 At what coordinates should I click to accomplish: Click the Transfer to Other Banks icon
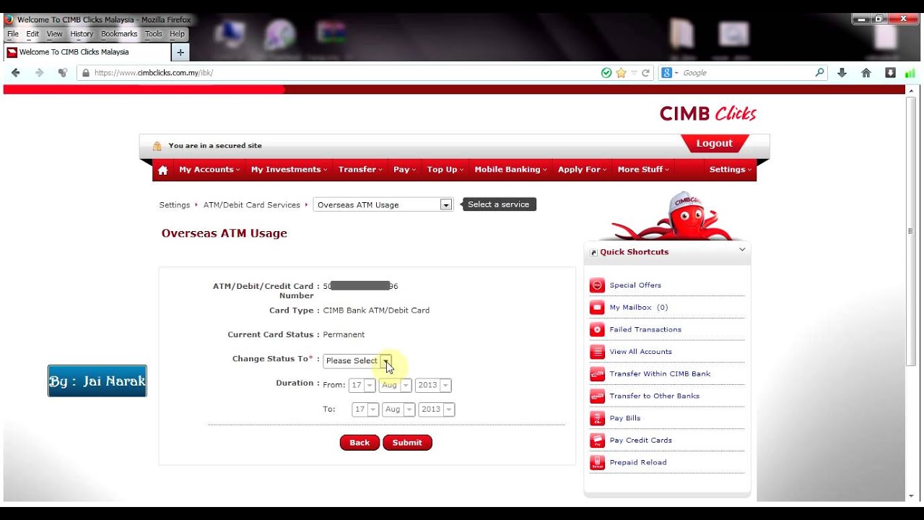[597, 396]
